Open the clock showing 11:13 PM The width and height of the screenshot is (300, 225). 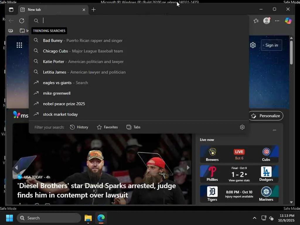point(287,218)
